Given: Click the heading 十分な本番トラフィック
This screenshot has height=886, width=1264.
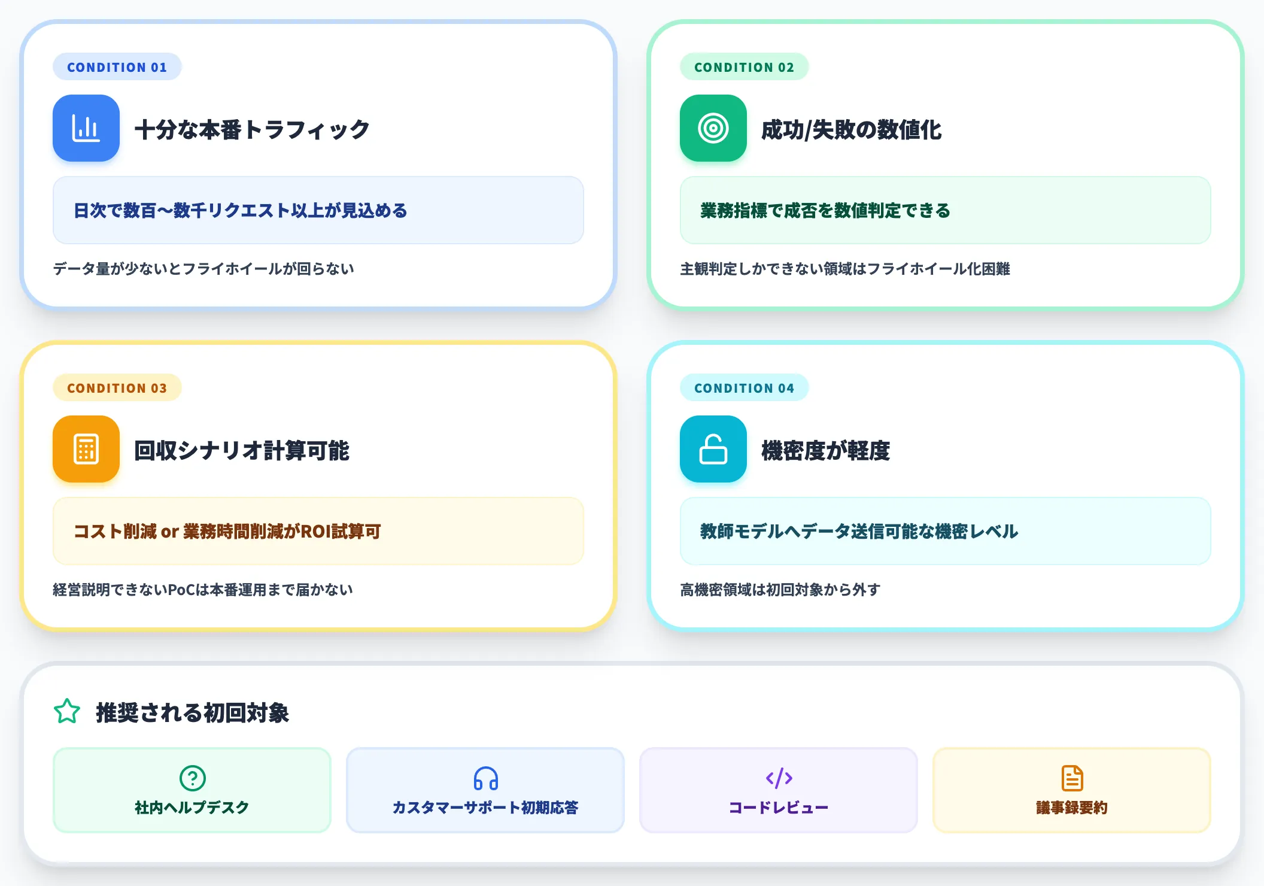Looking at the screenshot, I should pyautogui.click(x=252, y=129).
